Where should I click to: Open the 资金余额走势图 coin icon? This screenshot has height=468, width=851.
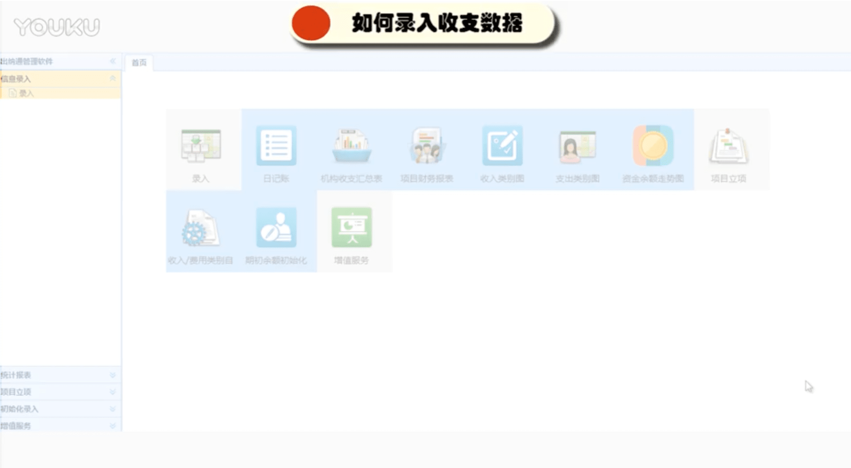653,146
